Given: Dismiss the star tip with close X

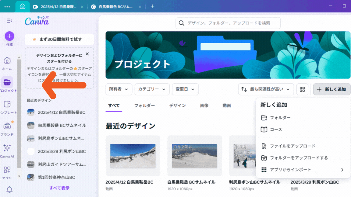Looking at the screenshot, I should click(87, 54).
